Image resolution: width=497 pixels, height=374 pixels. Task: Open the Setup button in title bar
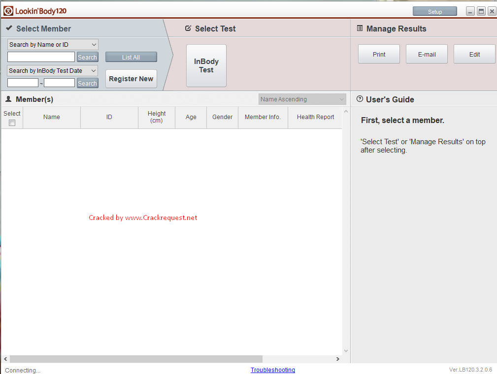434,11
